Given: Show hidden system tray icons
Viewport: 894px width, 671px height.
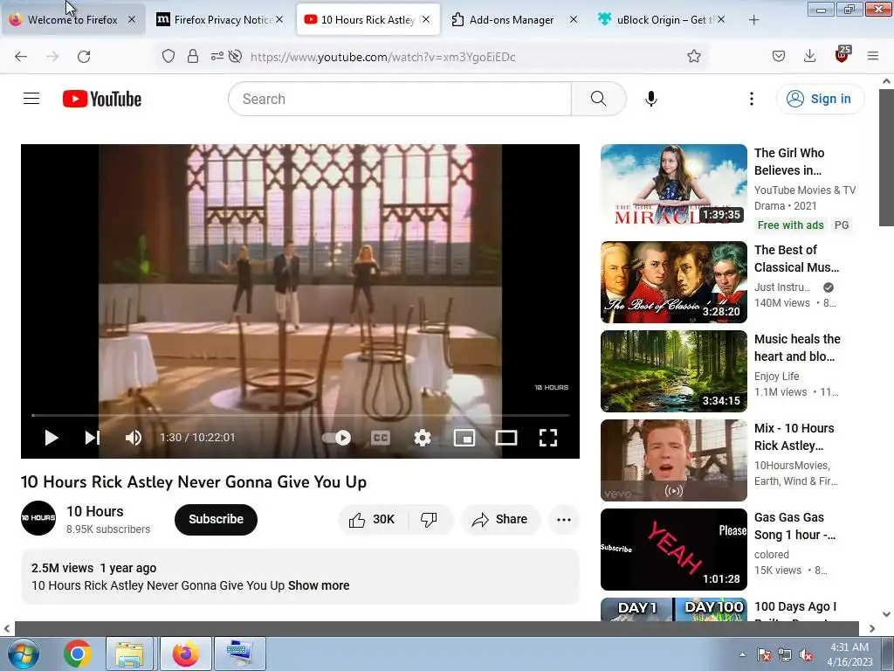Looking at the screenshot, I should click(x=742, y=654).
